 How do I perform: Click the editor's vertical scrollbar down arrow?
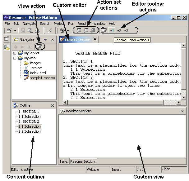tap(183, 98)
